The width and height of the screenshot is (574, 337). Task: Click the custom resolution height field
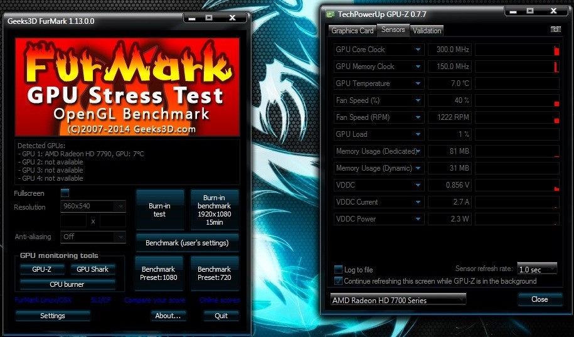pyautogui.click(x=113, y=222)
